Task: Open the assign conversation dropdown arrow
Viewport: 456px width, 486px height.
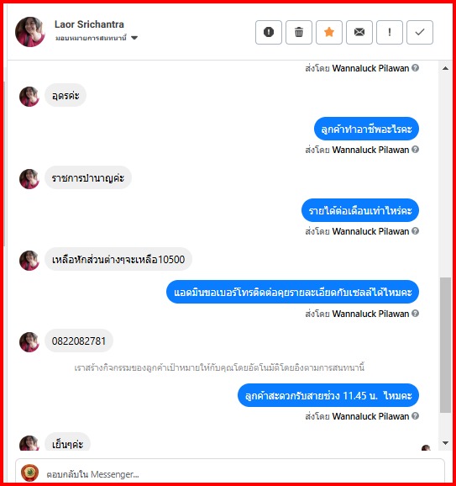Action: [x=134, y=38]
